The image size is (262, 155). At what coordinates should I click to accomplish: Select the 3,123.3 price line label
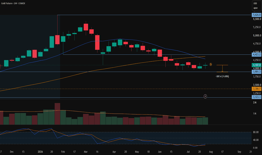[x=256, y=97]
